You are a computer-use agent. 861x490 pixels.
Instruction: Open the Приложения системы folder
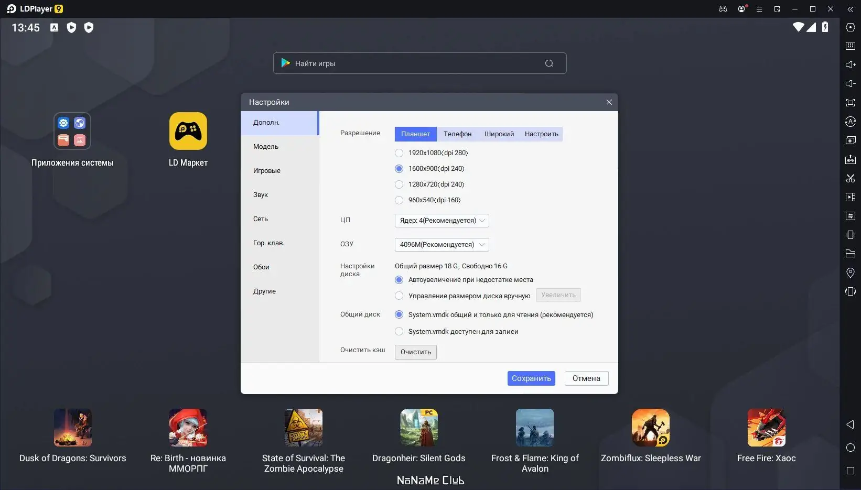[x=72, y=131]
